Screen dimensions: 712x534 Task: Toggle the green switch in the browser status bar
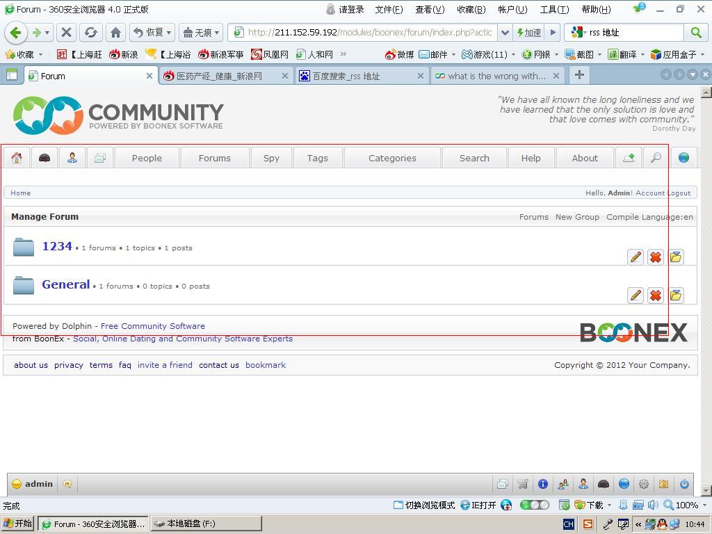pyautogui.click(x=534, y=505)
